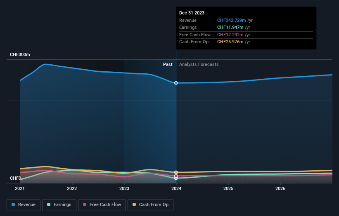
Task: Click the Free Cash Flow marker at 2024
Action: (176, 176)
